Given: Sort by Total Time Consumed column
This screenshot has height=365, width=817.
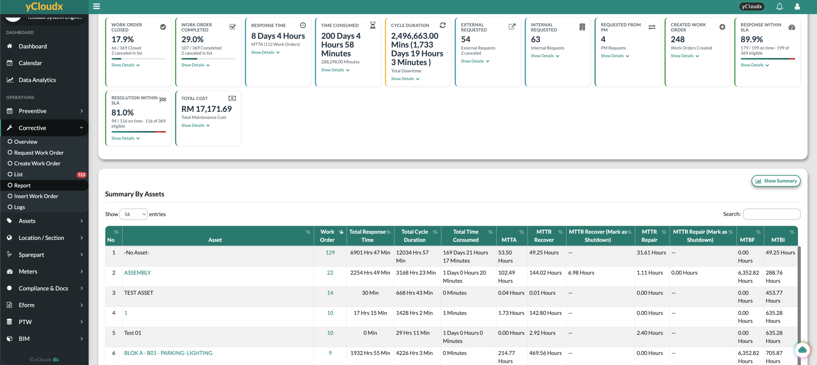Looking at the screenshot, I should 491,232.
